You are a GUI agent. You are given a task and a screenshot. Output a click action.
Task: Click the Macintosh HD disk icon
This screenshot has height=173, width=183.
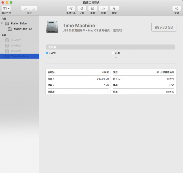10,29
